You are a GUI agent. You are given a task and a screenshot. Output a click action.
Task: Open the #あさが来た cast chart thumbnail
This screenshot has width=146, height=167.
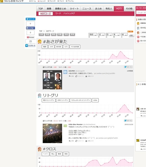click(52, 80)
